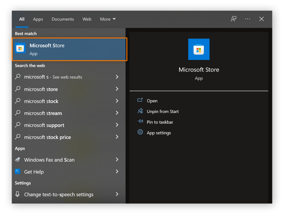This screenshot has width=284, height=214.
Task: Click the Microsoft Store title in preview pane
Action: 199,70
